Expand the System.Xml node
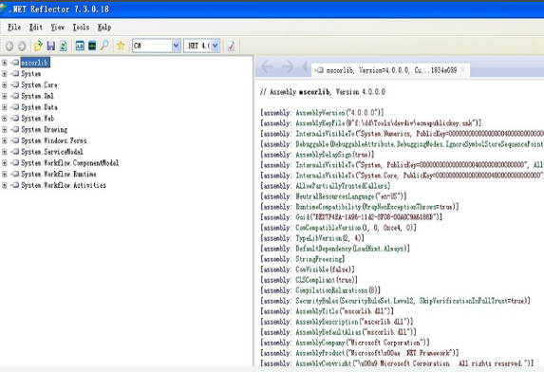This screenshot has width=544, height=372. coord(5,96)
